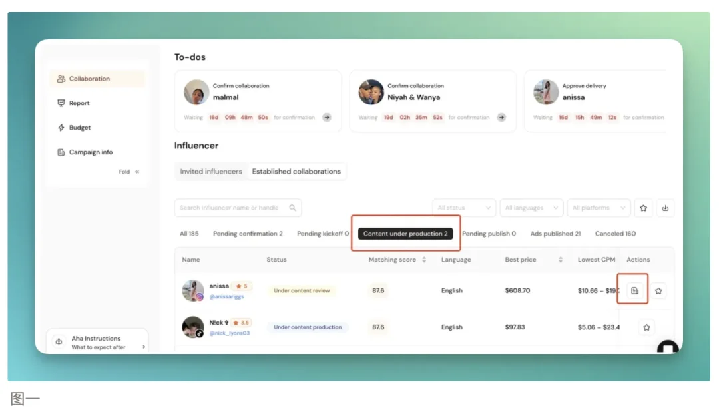Open the document icon in anissa's Actions
This screenshot has width=719, height=414.
[x=634, y=291]
